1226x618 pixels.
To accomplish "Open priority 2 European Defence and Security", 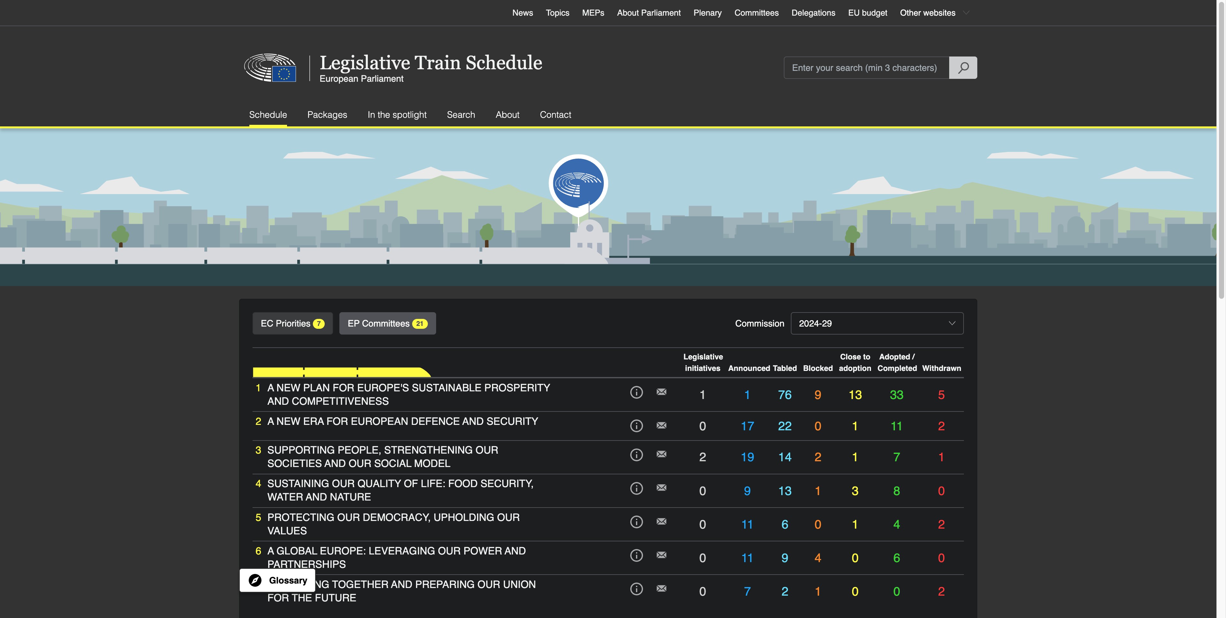I will (x=403, y=421).
